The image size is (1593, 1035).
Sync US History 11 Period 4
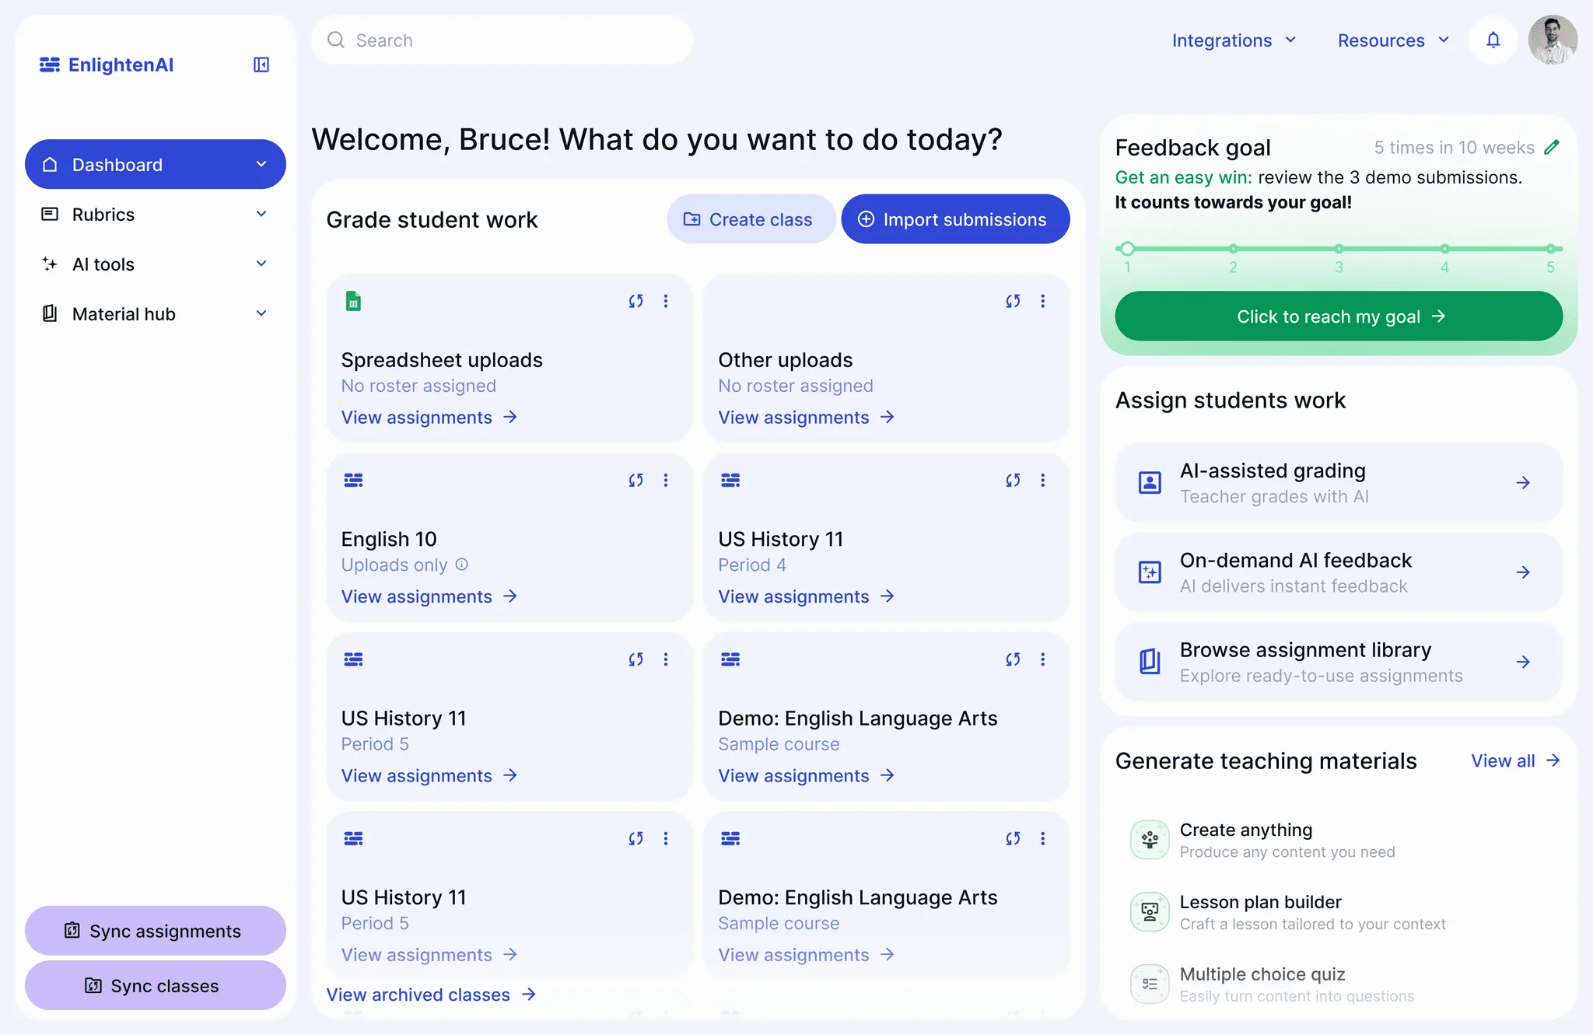pos(1013,480)
